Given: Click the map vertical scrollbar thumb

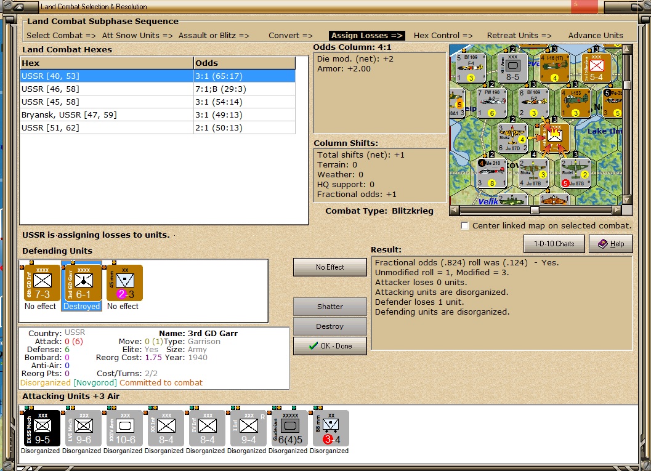Looking at the screenshot, I should [x=627, y=85].
